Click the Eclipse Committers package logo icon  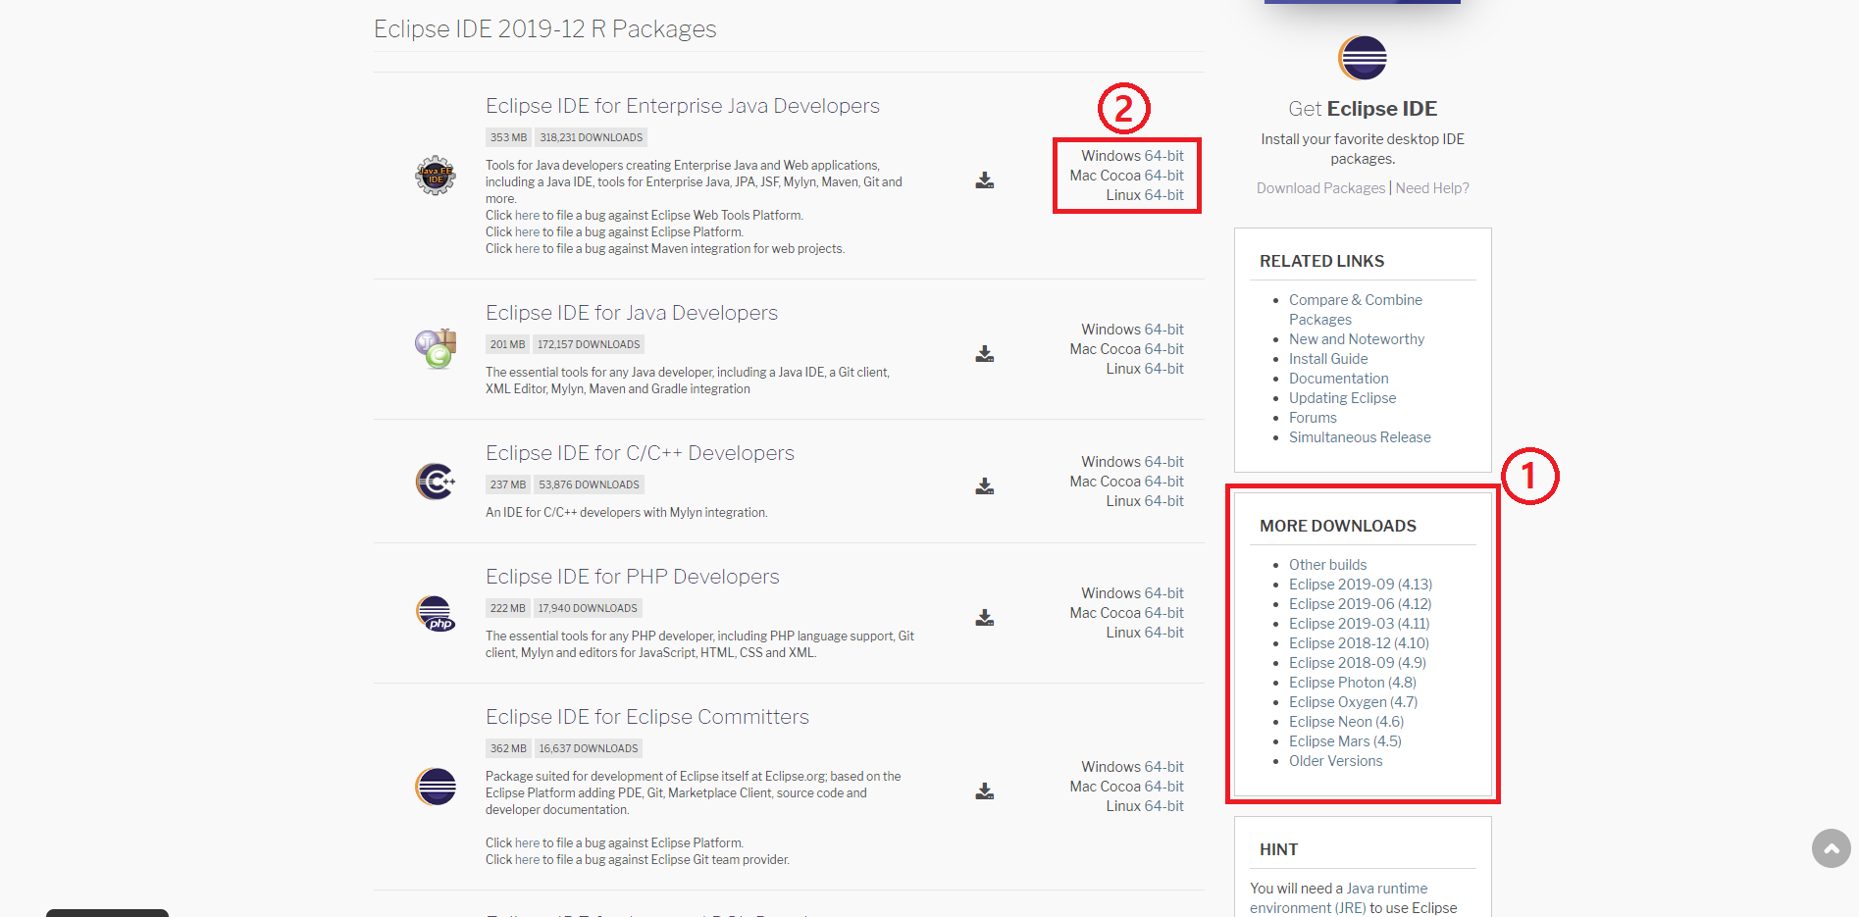pyautogui.click(x=436, y=787)
